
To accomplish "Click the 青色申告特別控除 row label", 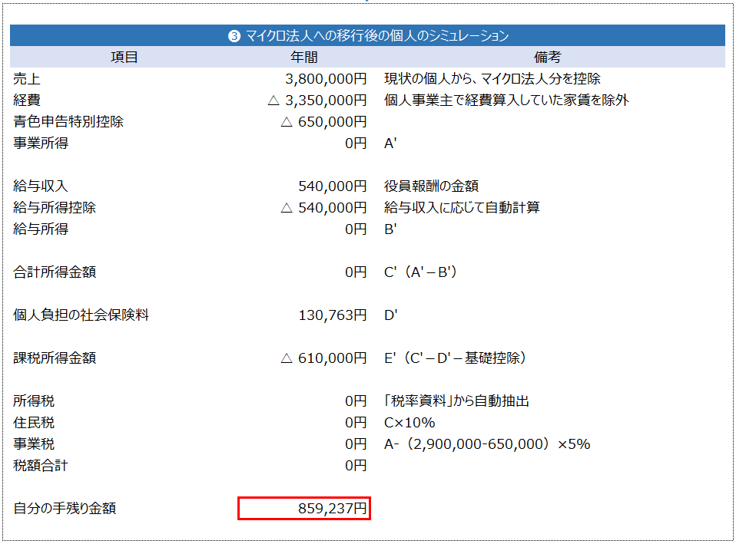I will pyautogui.click(x=68, y=122).
